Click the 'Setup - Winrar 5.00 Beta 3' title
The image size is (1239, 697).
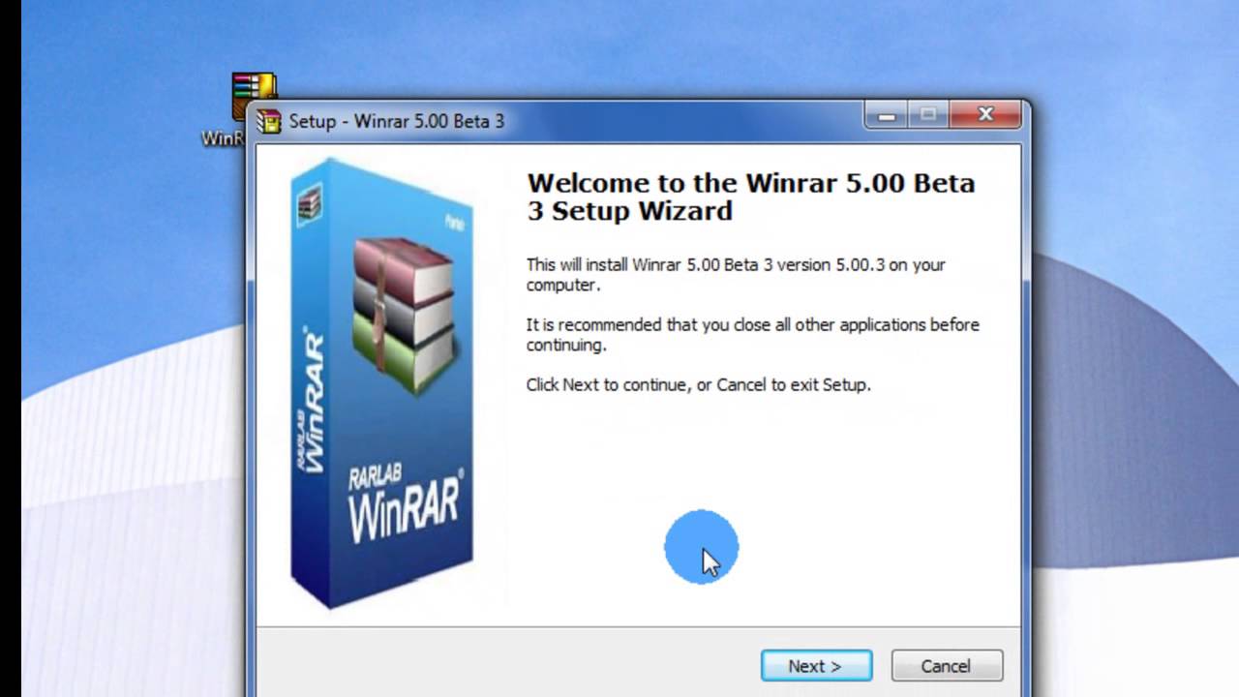coord(397,122)
